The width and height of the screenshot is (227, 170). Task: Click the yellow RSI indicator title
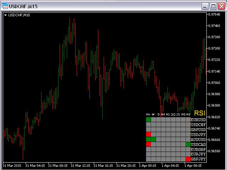[x=200, y=113]
